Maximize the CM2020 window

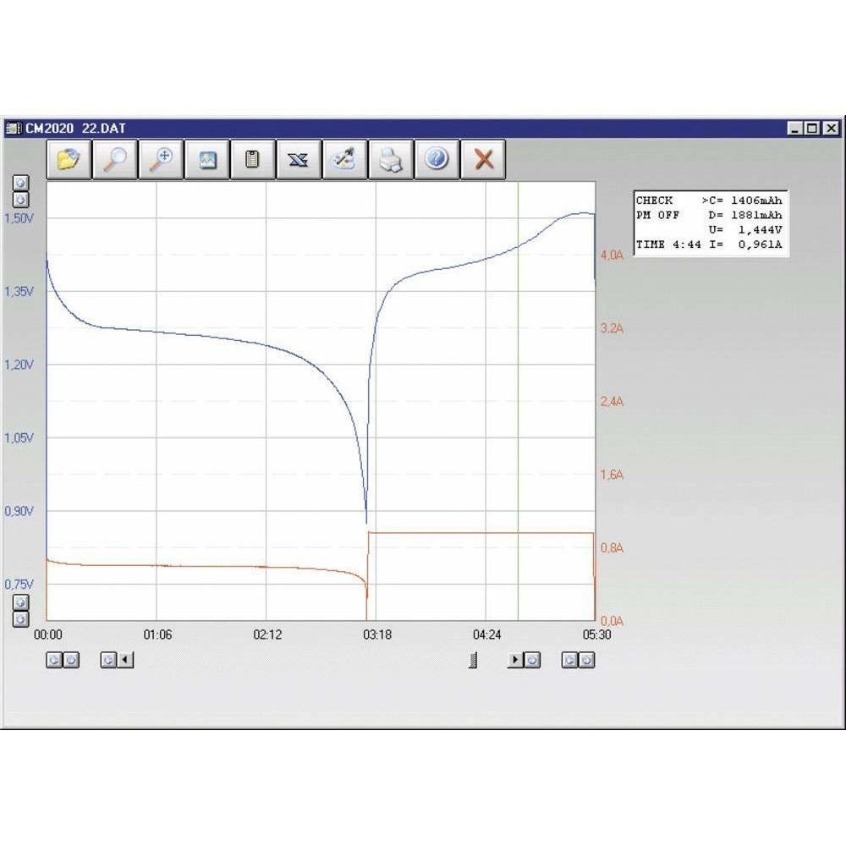click(x=812, y=129)
